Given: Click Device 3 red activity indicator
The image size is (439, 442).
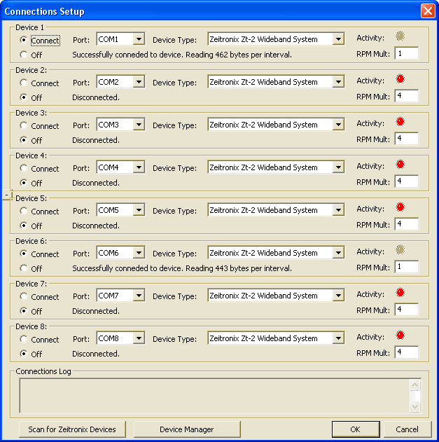Looking at the screenshot, I should point(400,122).
